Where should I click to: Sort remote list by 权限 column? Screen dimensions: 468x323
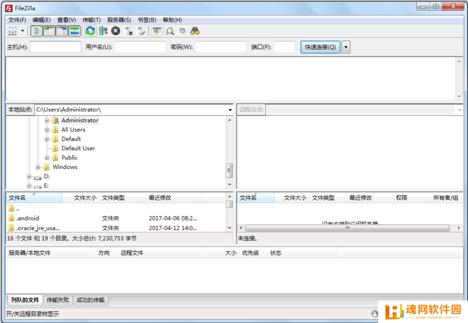[x=411, y=198]
